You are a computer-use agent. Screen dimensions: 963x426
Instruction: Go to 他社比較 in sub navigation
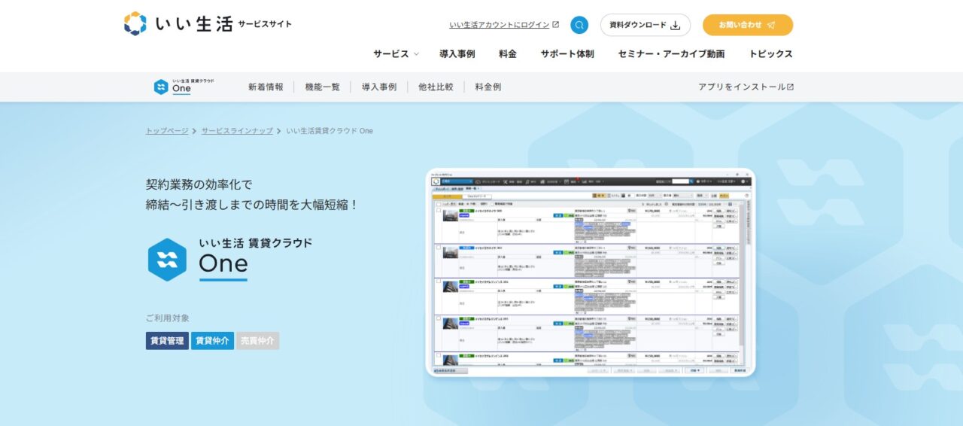[436, 87]
